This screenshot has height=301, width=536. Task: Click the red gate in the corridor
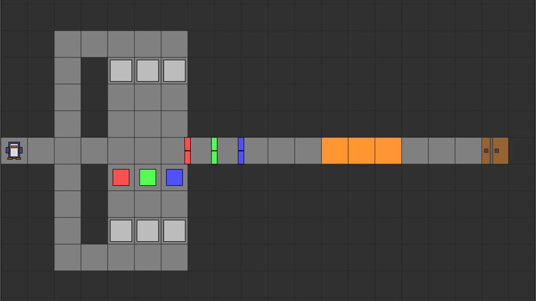(187, 150)
